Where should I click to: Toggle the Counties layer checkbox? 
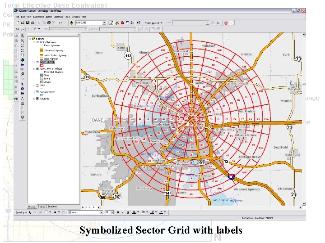coord(37,99)
